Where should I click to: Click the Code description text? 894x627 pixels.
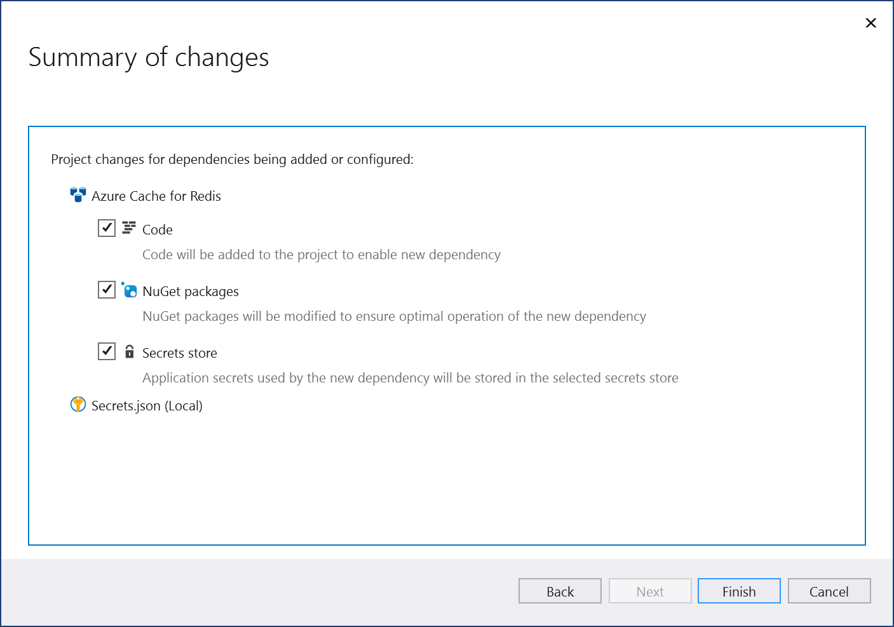pyautogui.click(x=321, y=254)
